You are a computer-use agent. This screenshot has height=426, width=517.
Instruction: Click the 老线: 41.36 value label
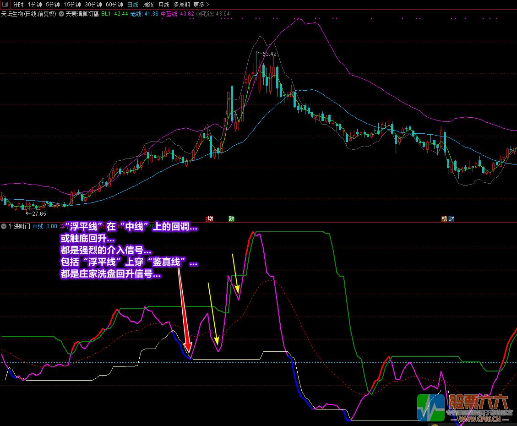coord(144,14)
